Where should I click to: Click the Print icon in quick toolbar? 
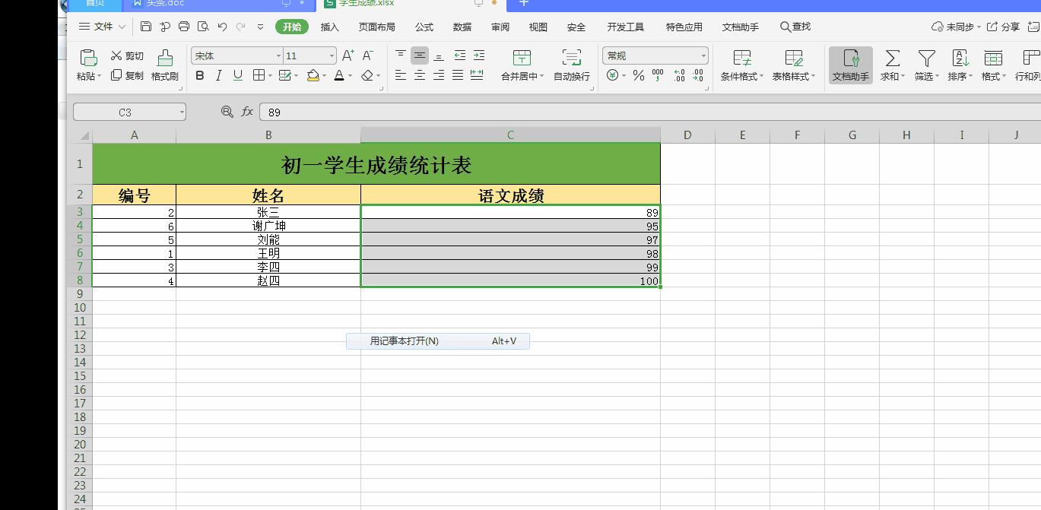click(184, 27)
